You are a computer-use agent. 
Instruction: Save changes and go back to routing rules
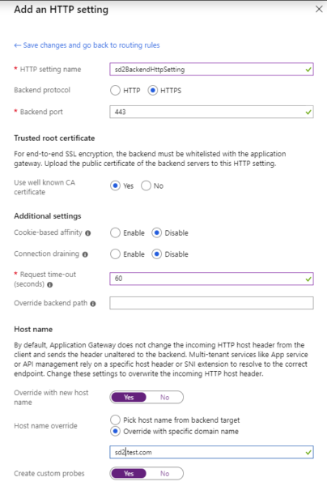[87, 45]
